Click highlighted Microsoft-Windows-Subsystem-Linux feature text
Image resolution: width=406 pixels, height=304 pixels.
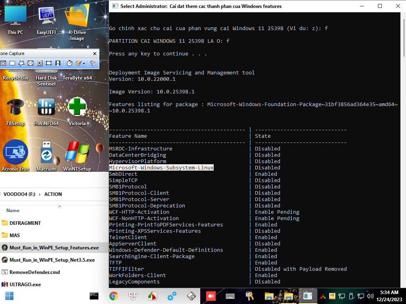coord(161,167)
